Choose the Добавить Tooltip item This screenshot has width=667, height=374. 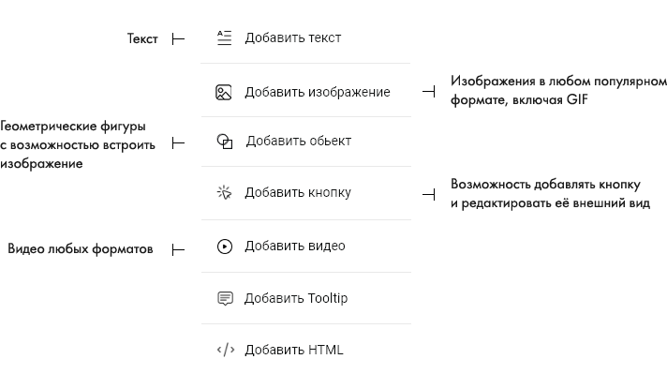click(305, 298)
